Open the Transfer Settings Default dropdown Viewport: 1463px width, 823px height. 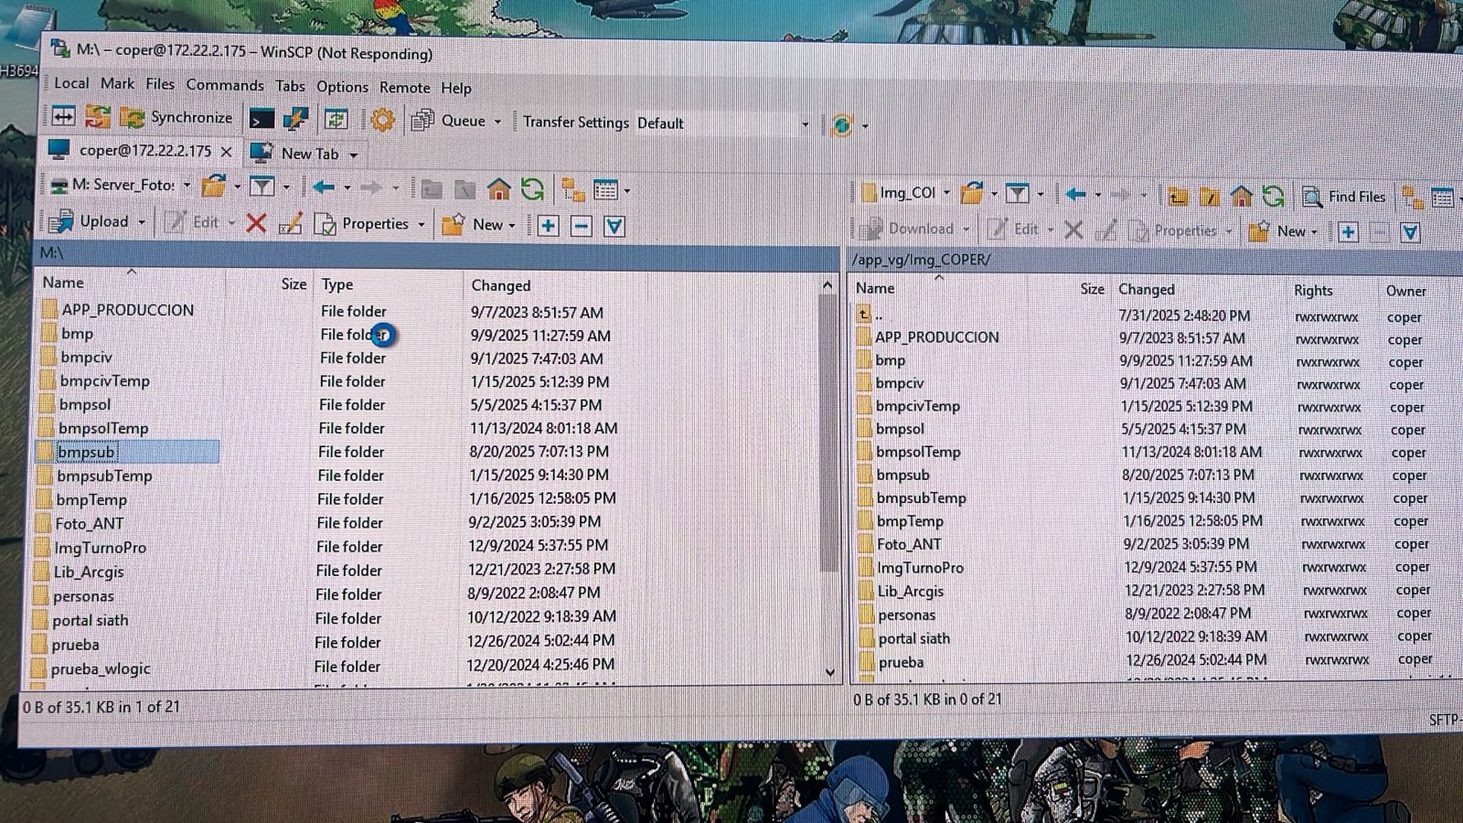(722, 123)
